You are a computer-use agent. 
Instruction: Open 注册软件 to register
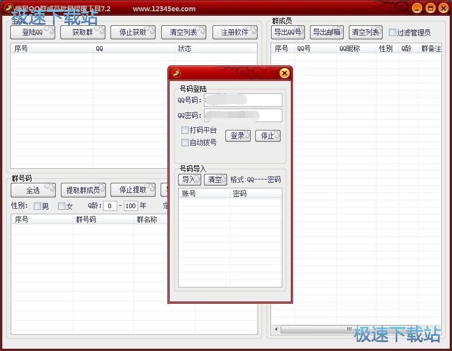pyautogui.click(x=234, y=32)
